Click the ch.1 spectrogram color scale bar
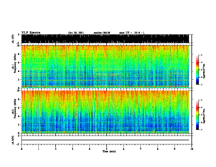The height and width of the screenshot is (167, 216). (x=197, y=70)
